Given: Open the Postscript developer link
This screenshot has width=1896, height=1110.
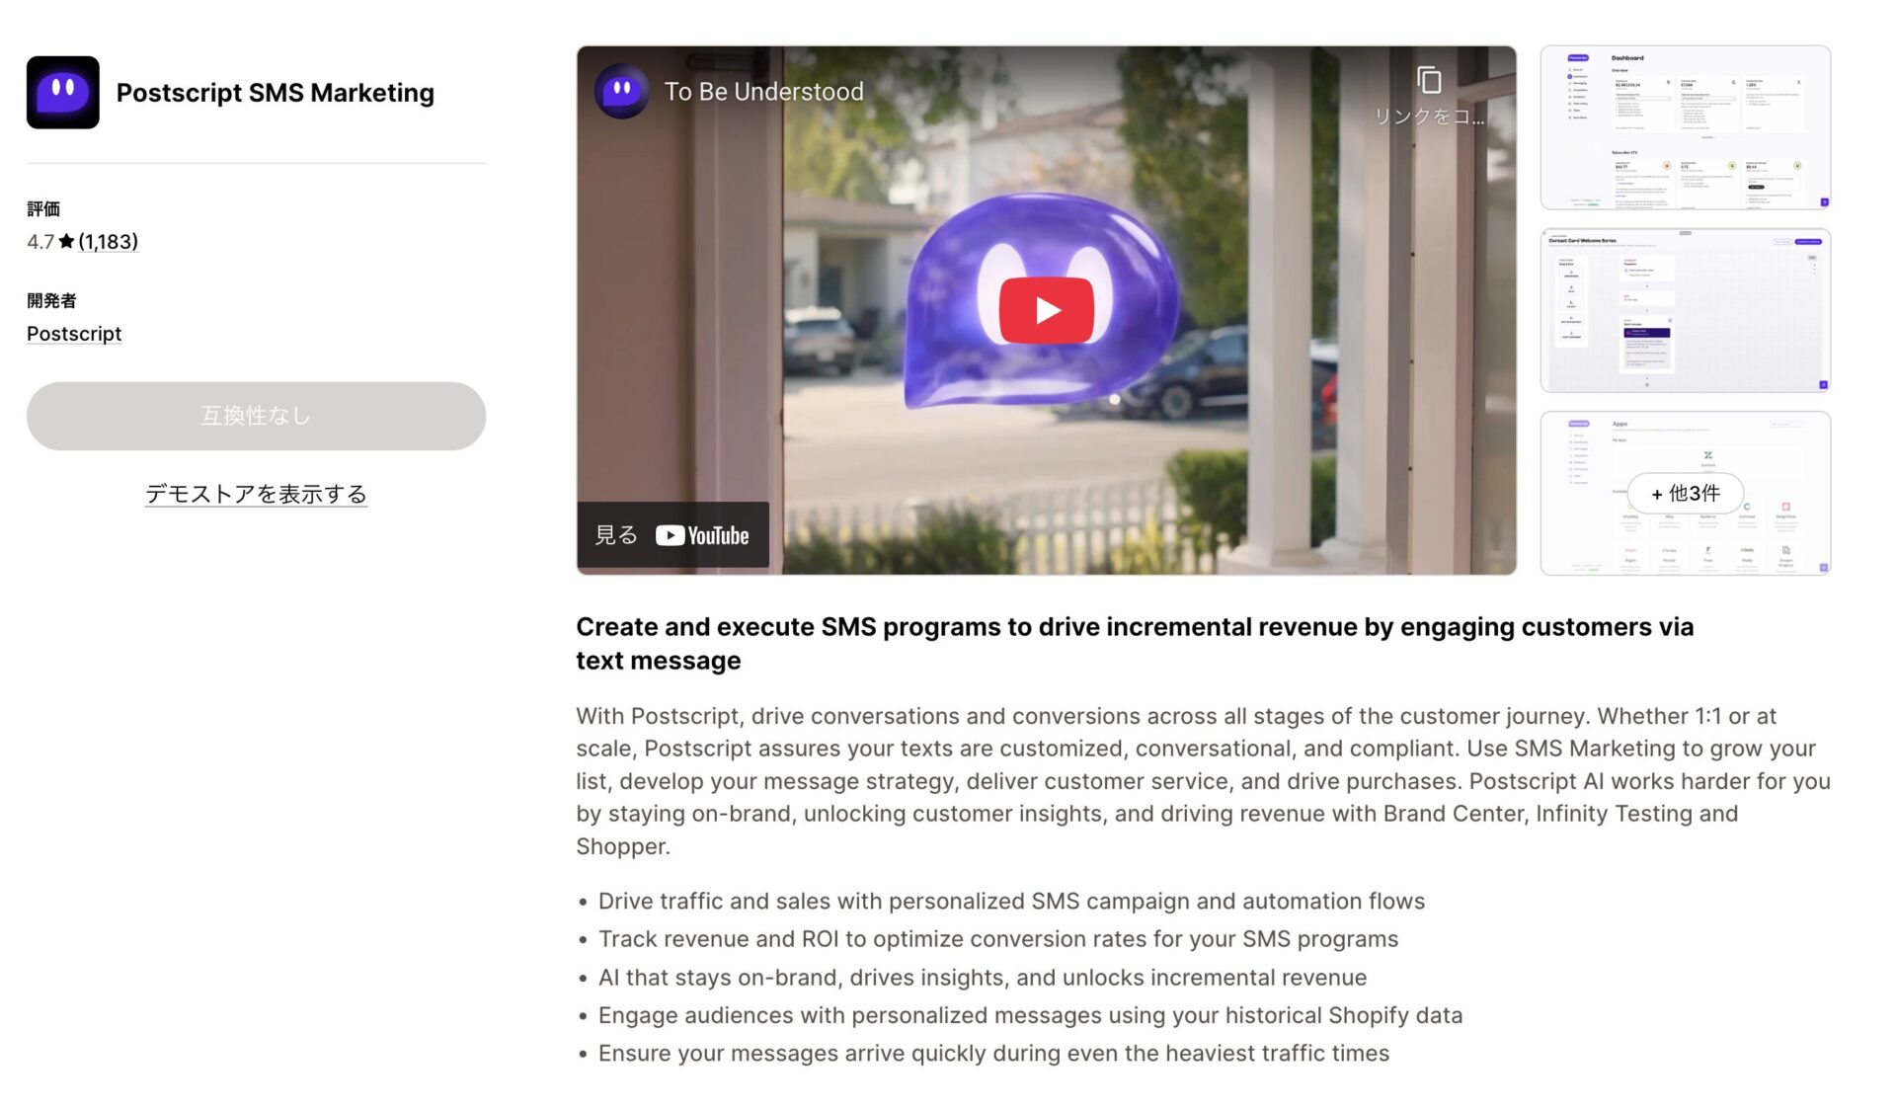Looking at the screenshot, I should pyautogui.click(x=74, y=334).
